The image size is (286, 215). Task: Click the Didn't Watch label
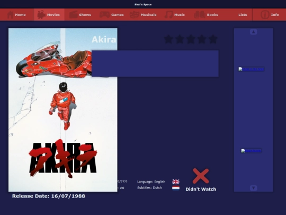(x=201, y=189)
